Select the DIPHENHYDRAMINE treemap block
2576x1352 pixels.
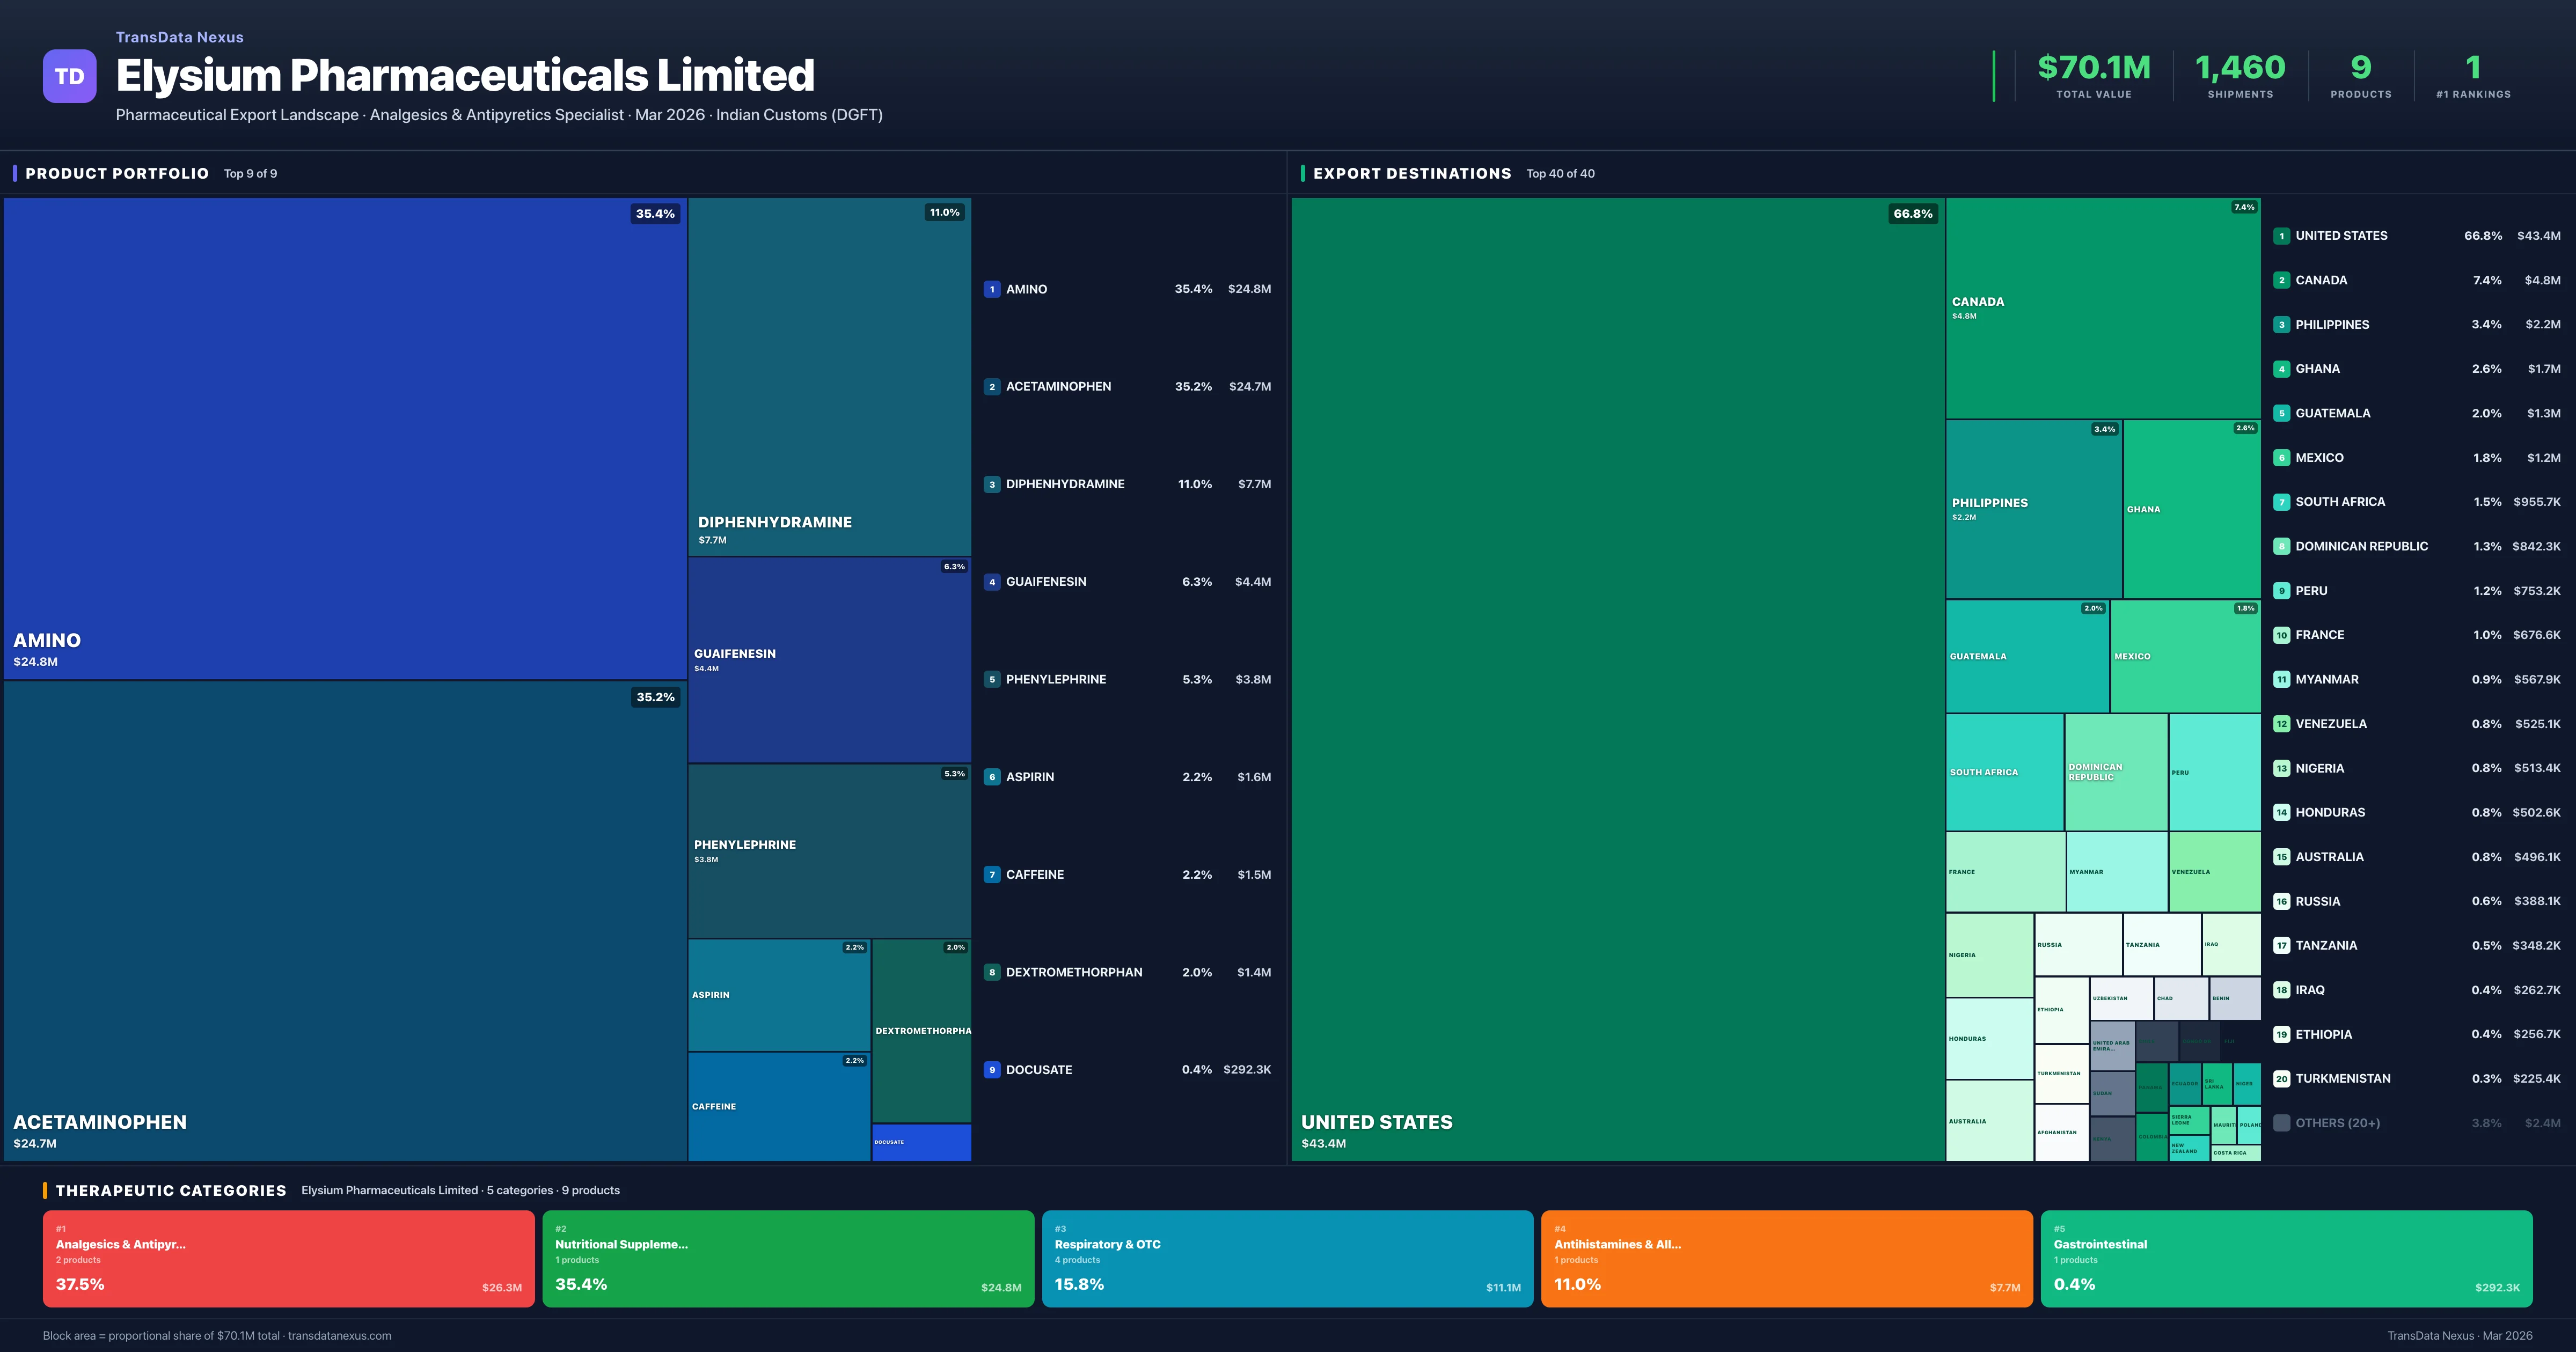(x=828, y=375)
